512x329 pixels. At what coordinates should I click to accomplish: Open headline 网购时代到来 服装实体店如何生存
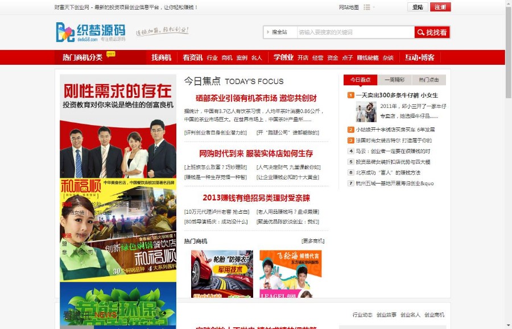(256, 153)
